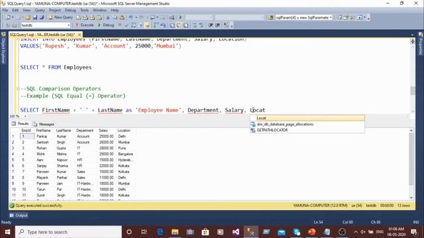This screenshot has width=424, height=238.
Task: Click the Database Engine Query icon after New Query
Action: (78, 18)
